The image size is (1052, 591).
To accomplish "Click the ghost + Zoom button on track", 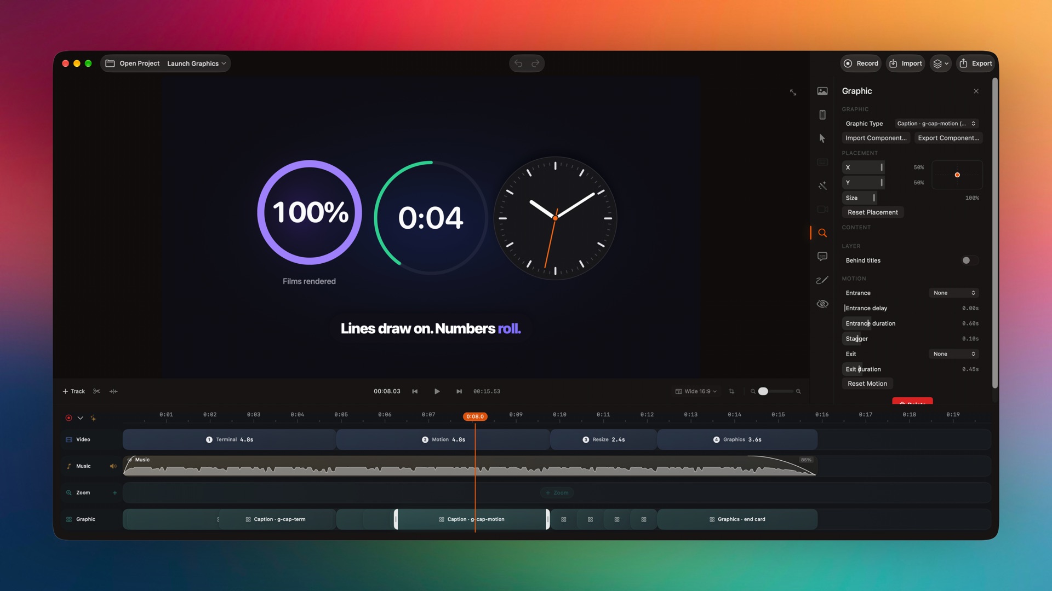I will [557, 493].
